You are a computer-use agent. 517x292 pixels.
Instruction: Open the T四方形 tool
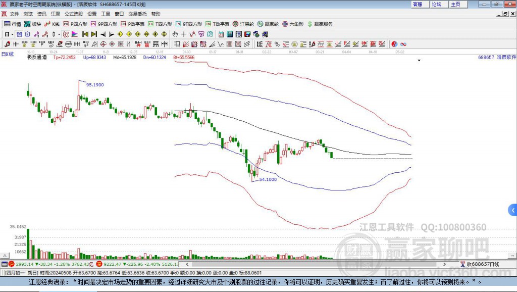click(160, 24)
